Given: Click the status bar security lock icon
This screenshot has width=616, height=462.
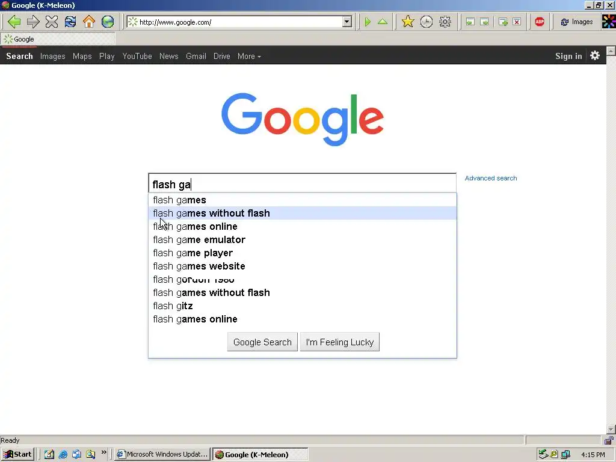Looking at the screenshot, I should [609, 440].
